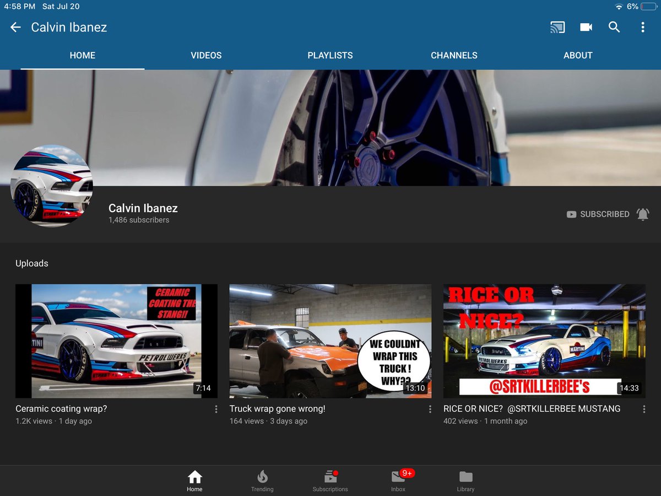Tap the channel avatar of the Mustang
Viewport: 661px width, 496px height.
click(x=52, y=186)
